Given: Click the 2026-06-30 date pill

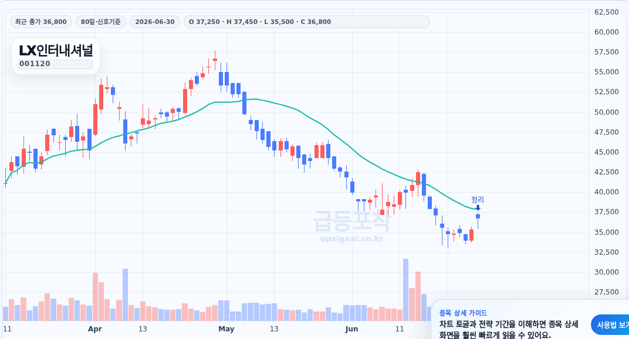Looking at the screenshot, I should click(x=155, y=22).
